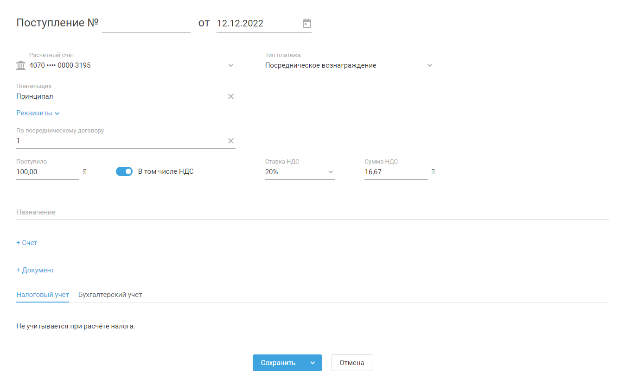Open the calendar date picker icon
The height and width of the screenshot is (385, 619).
click(307, 23)
